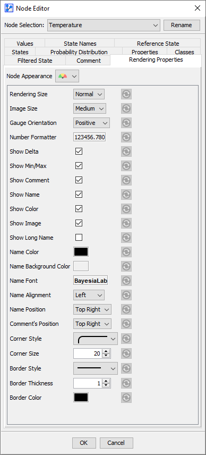Reset Show Image with its reset icon

[126, 223]
